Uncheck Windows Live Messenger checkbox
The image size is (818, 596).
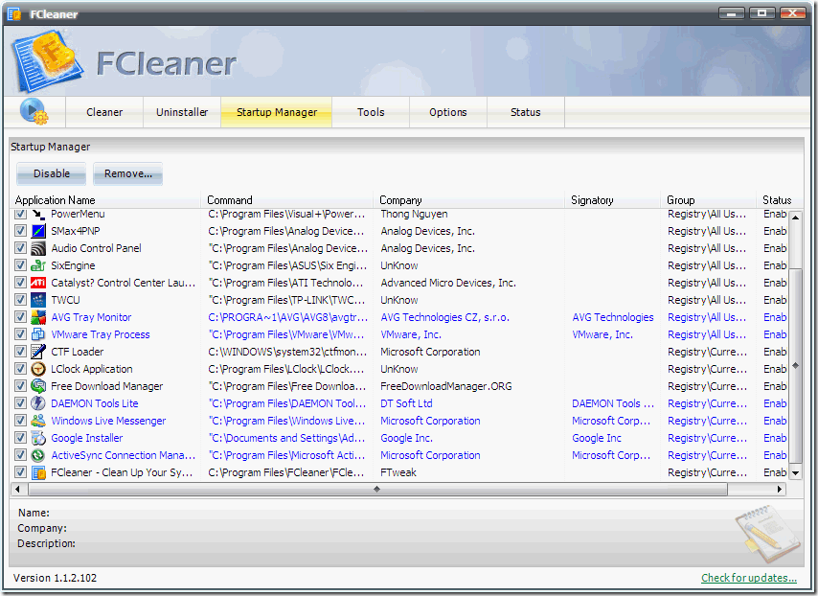pos(20,420)
